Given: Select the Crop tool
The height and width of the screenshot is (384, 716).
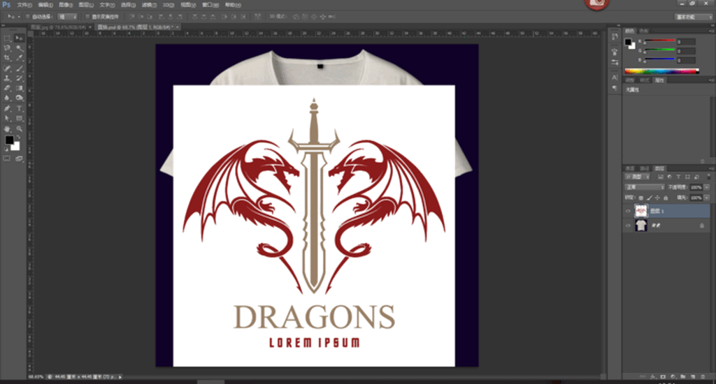Looking at the screenshot, I should [x=7, y=58].
